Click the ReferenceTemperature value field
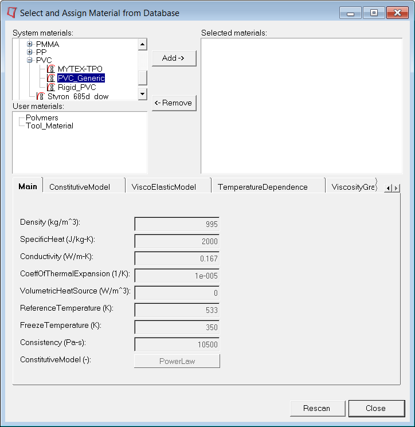Image resolution: width=415 pixels, height=427 pixels. [177, 310]
